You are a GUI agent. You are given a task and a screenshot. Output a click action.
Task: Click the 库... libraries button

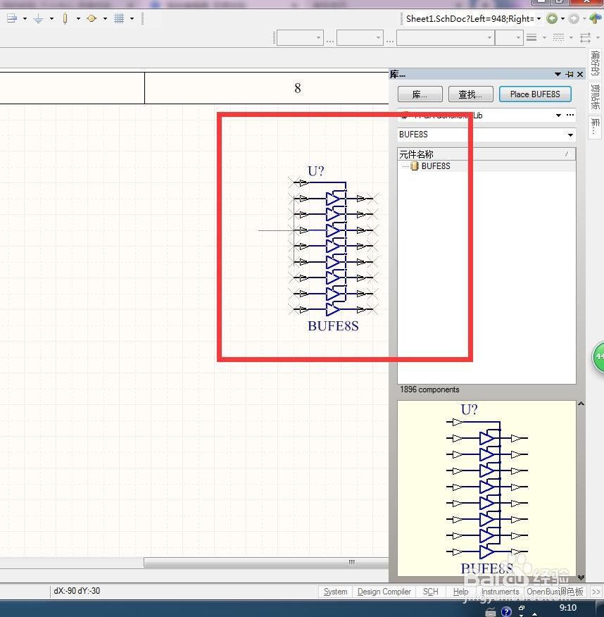tap(420, 94)
